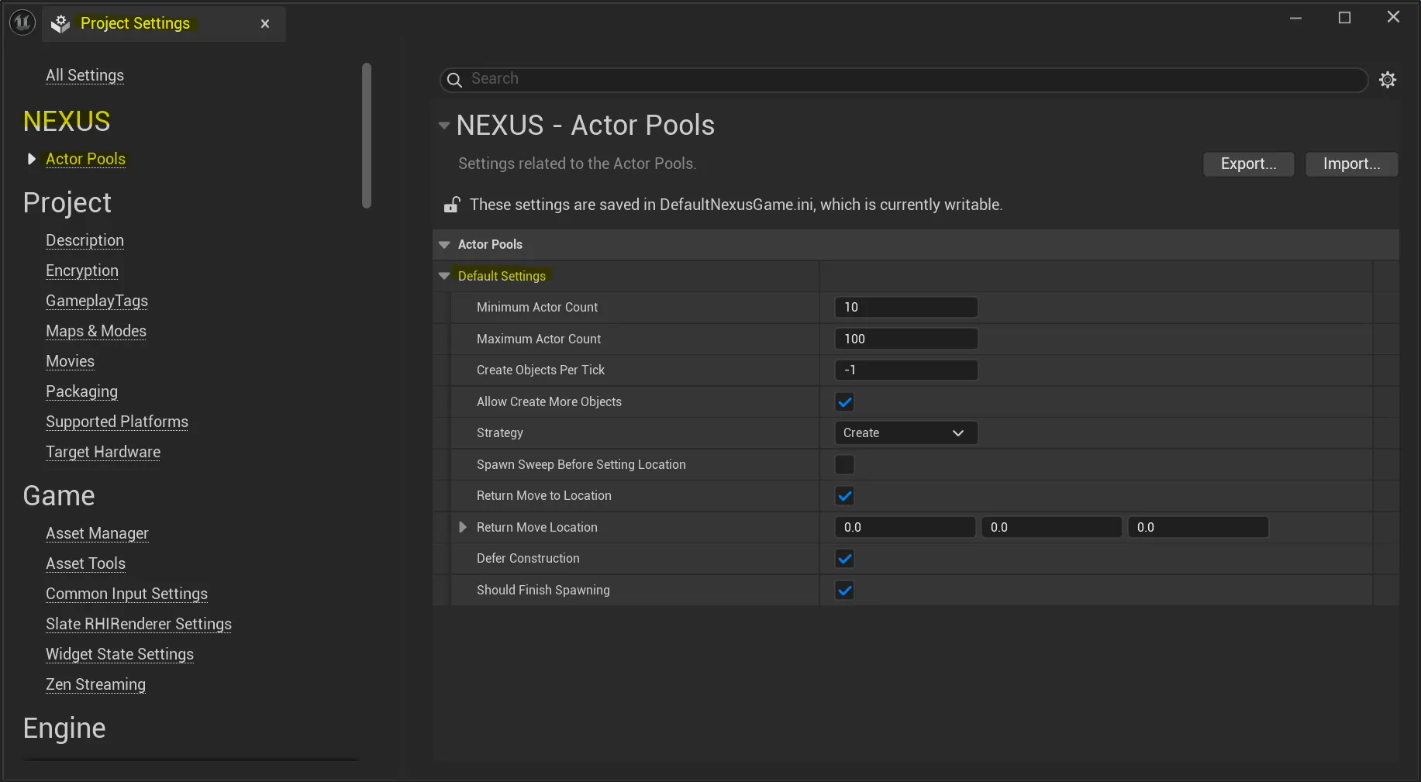1421x782 pixels.
Task: Uncheck Return Move to Location
Action: [844, 496]
